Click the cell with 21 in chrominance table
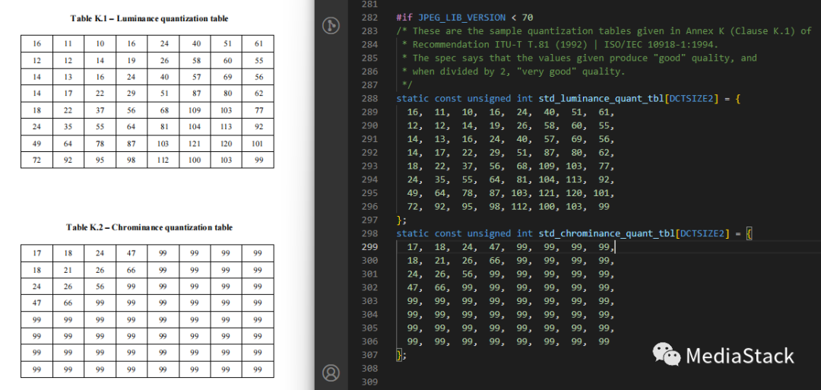Viewport: 821px width, 390px height. (68, 270)
